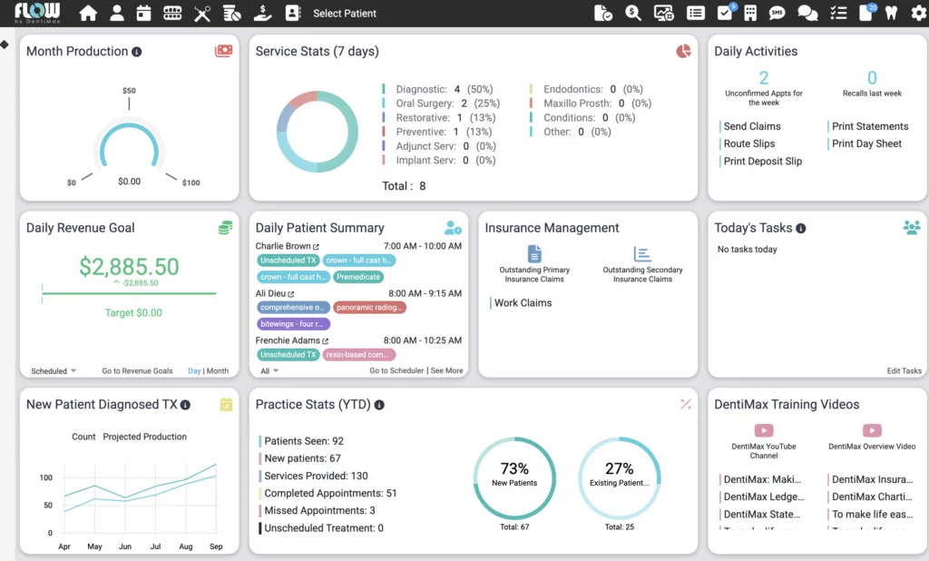Image resolution: width=929 pixels, height=561 pixels.
Task: Expand the All filter dropdown in patient summary
Action: click(269, 371)
